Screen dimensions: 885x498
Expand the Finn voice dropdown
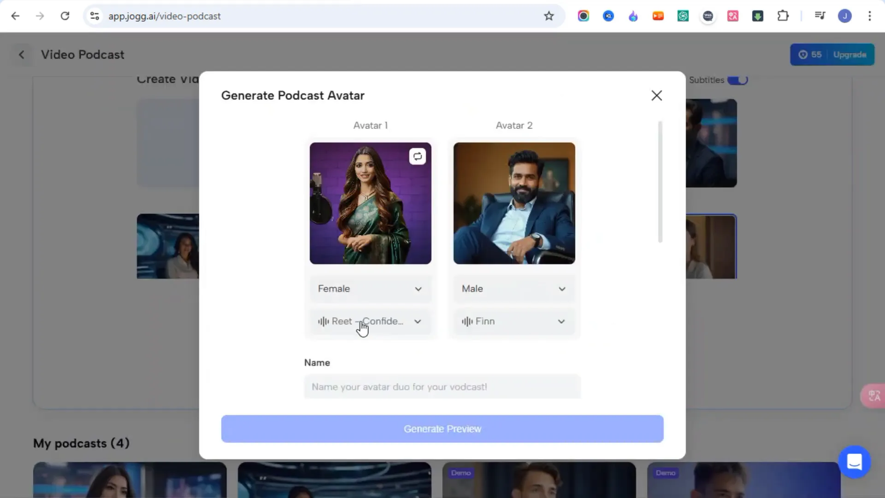tap(514, 321)
